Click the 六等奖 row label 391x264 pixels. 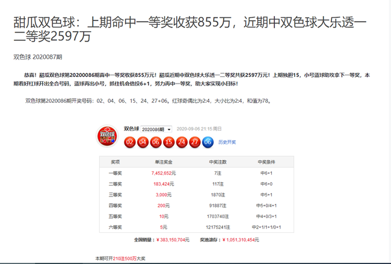[x=115, y=227]
